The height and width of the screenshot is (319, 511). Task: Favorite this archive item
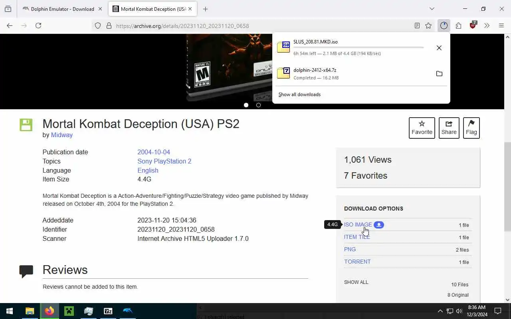tap(422, 128)
